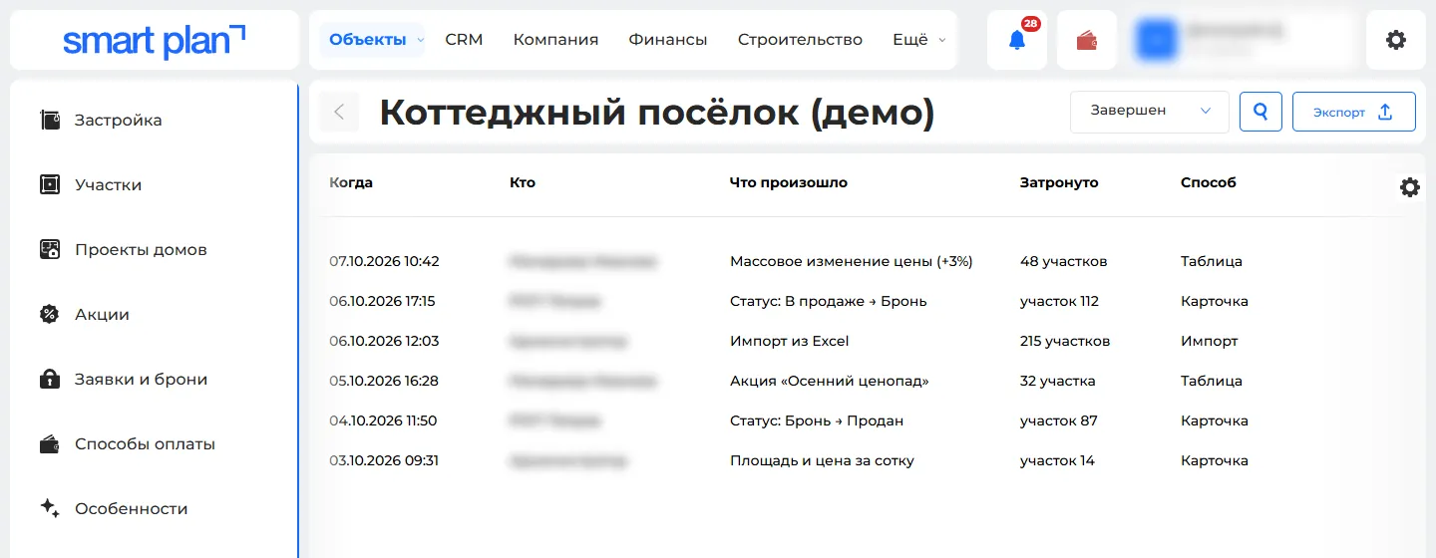Open the Строительство menu item

[x=800, y=40]
